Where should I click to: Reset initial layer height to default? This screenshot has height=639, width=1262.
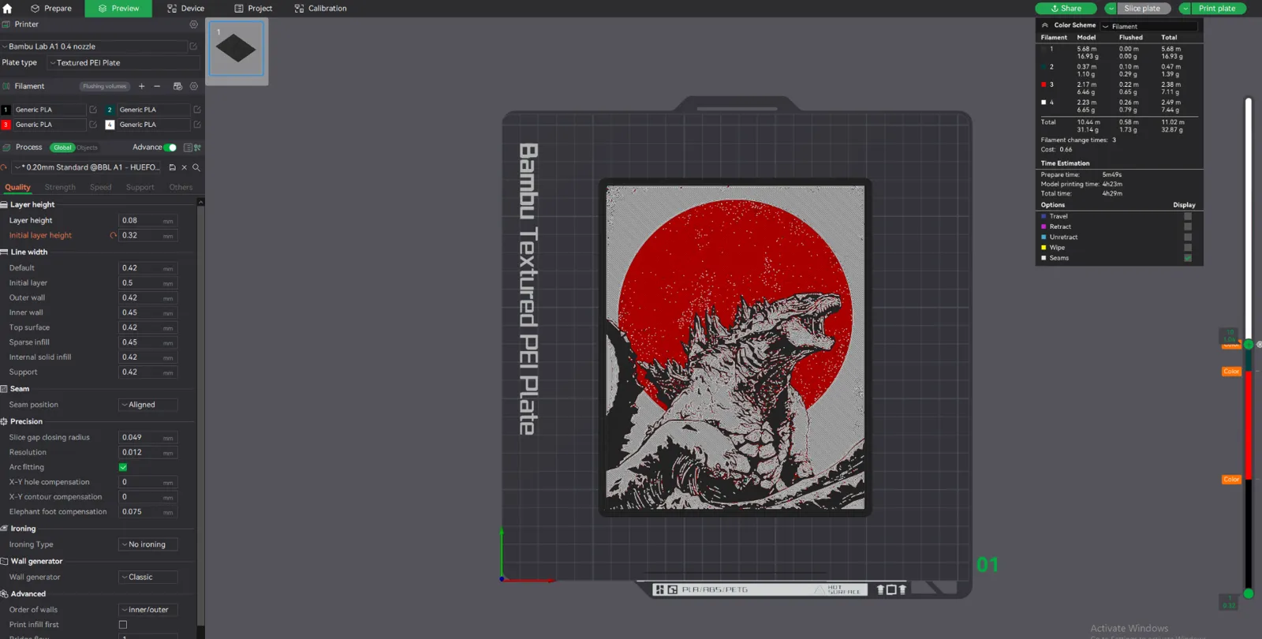114,235
